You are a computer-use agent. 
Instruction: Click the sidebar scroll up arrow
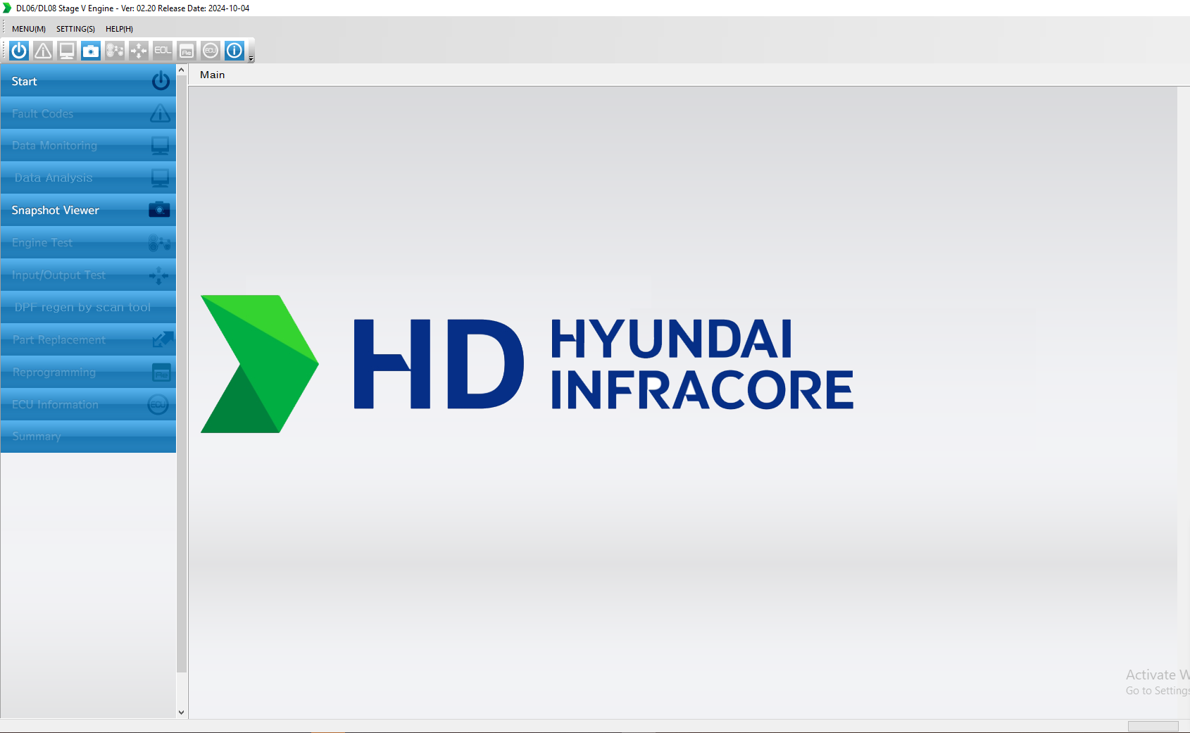[x=182, y=70]
